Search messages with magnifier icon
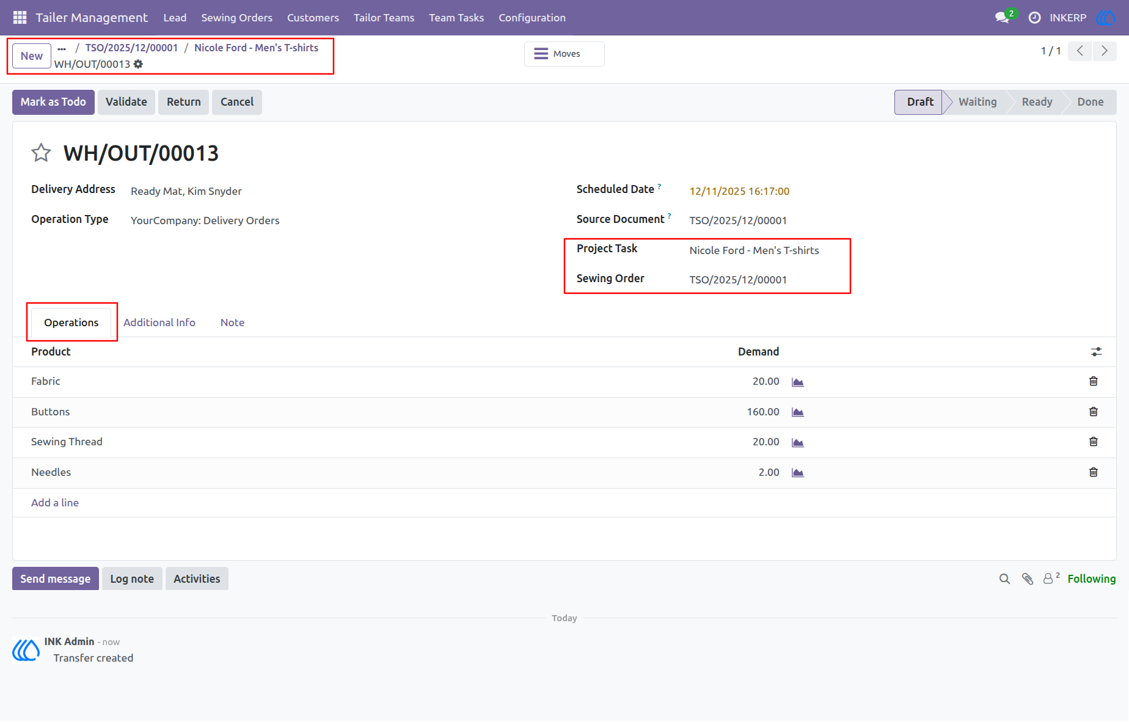This screenshot has width=1129, height=722. (x=1004, y=579)
